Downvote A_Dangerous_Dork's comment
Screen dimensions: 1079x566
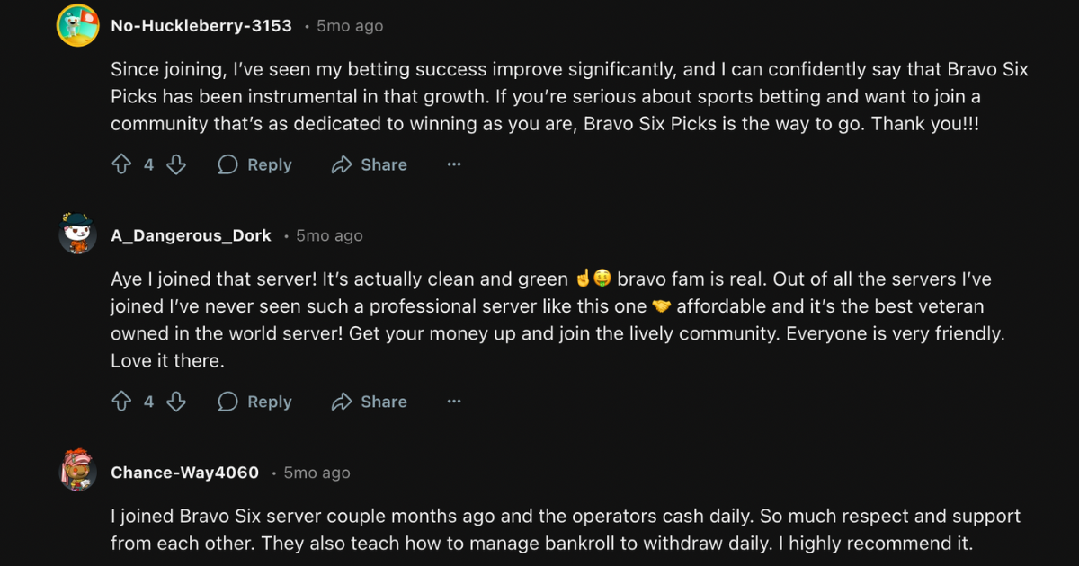(x=176, y=402)
